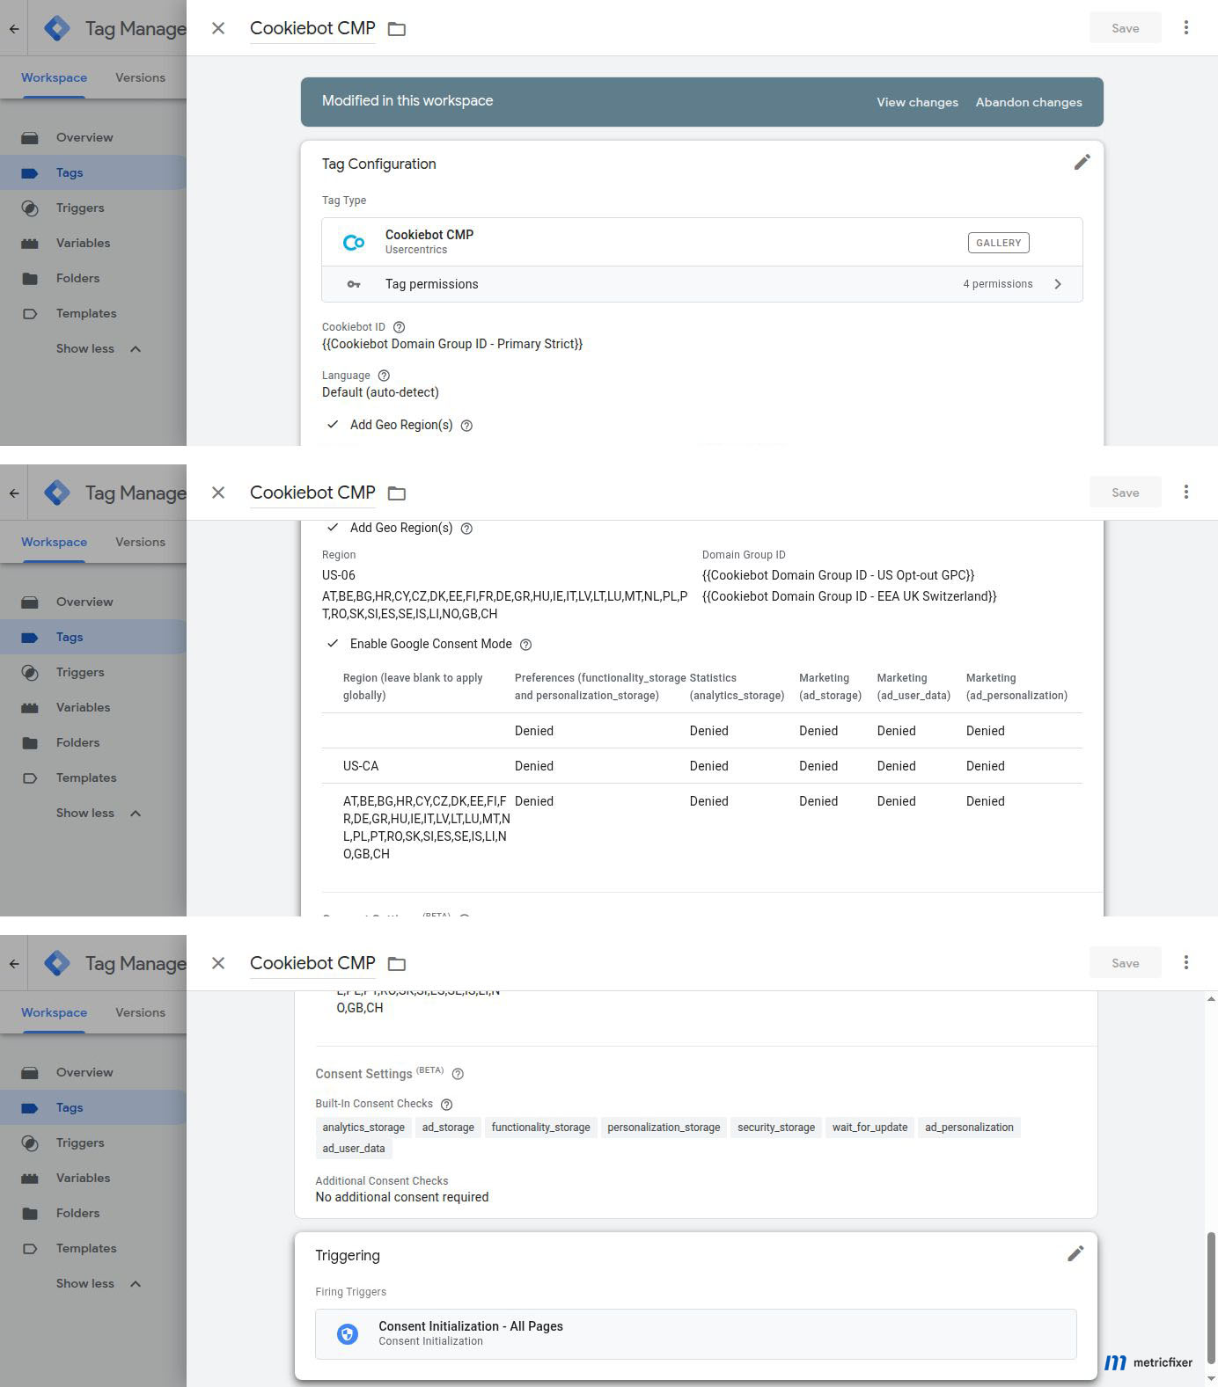Click the folder icon in the top screenshot header
This screenshot has height=1387, width=1218.
(x=397, y=29)
